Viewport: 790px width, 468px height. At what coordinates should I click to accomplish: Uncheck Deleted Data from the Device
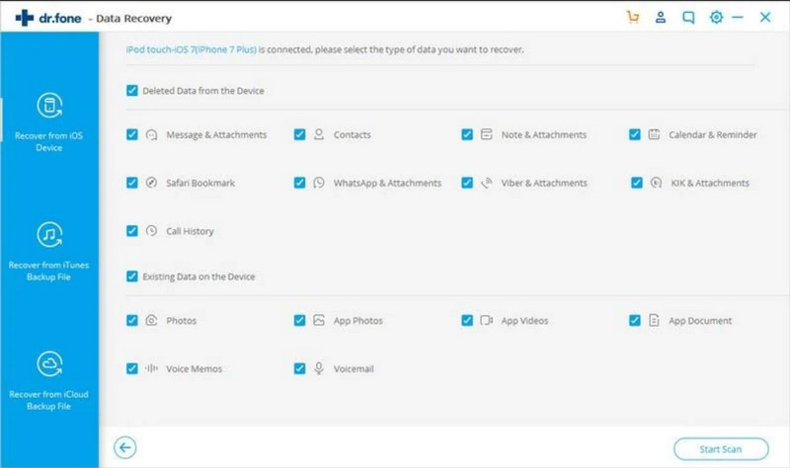132,91
